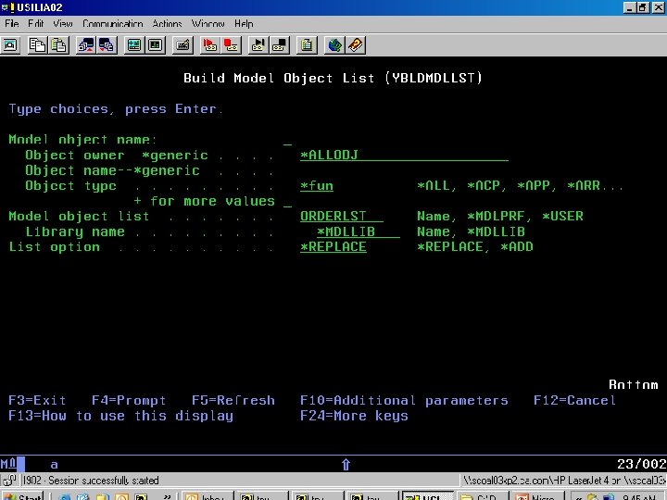Click the Object owner *ALLOBJ field
Screen dimensions: 667x500
click(x=404, y=156)
